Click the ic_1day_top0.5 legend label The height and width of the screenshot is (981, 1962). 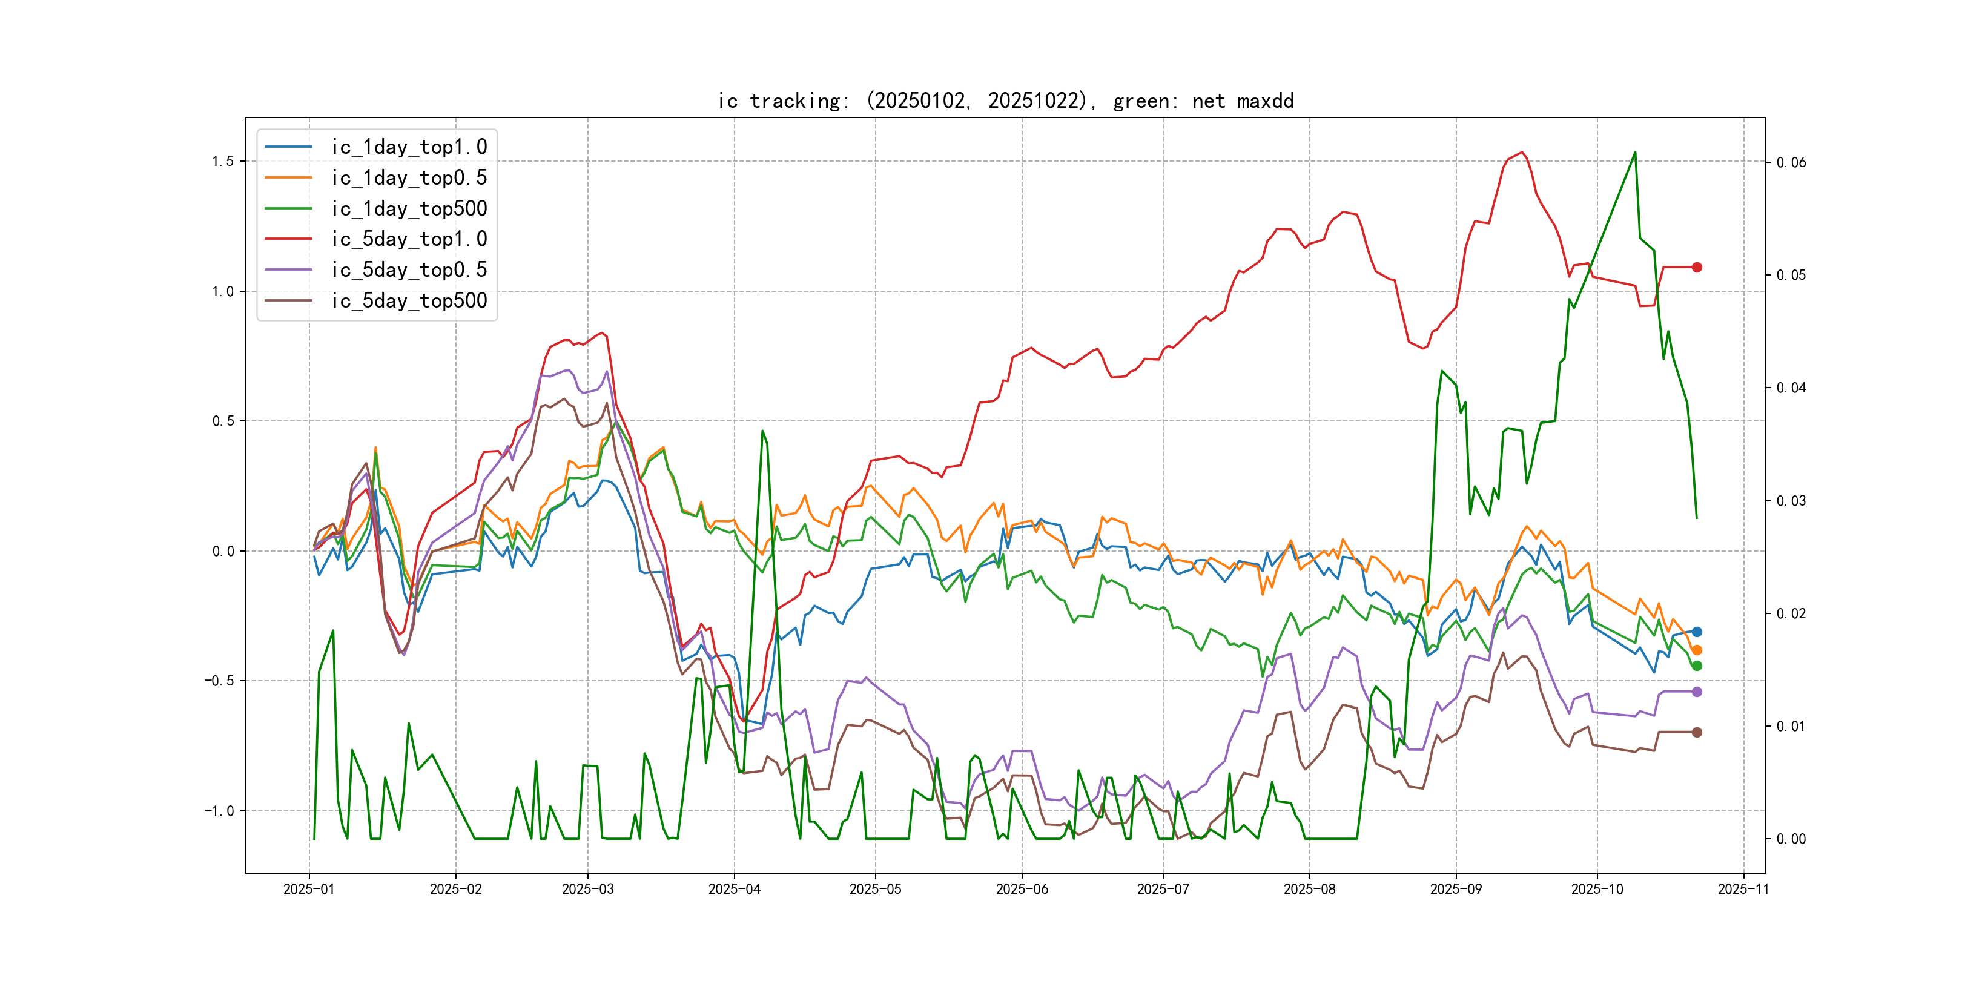pyautogui.click(x=409, y=177)
